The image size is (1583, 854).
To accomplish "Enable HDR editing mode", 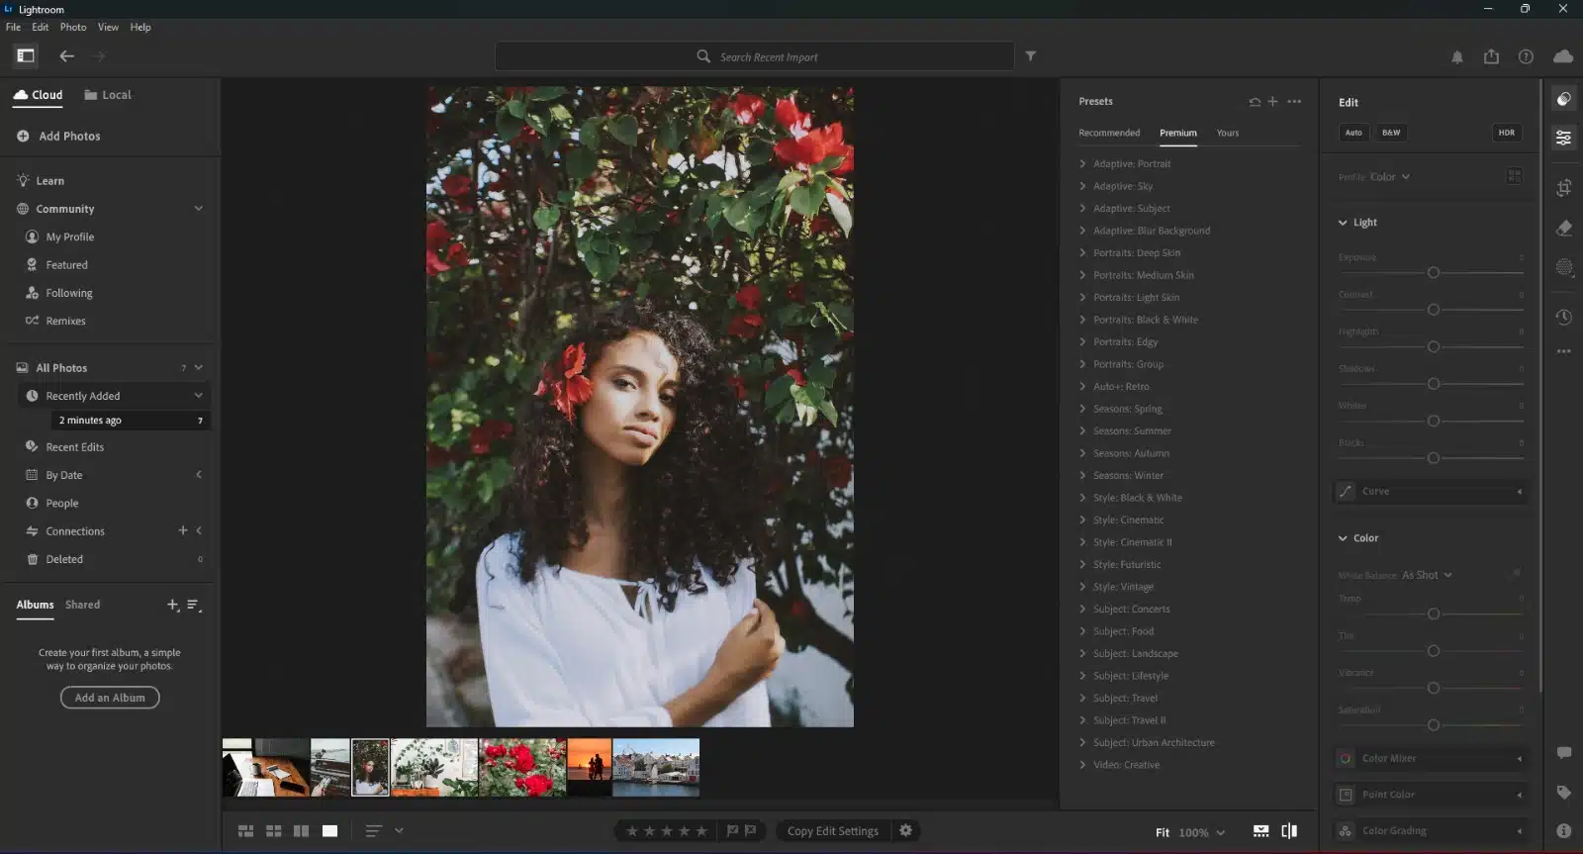I will (x=1506, y=133).
